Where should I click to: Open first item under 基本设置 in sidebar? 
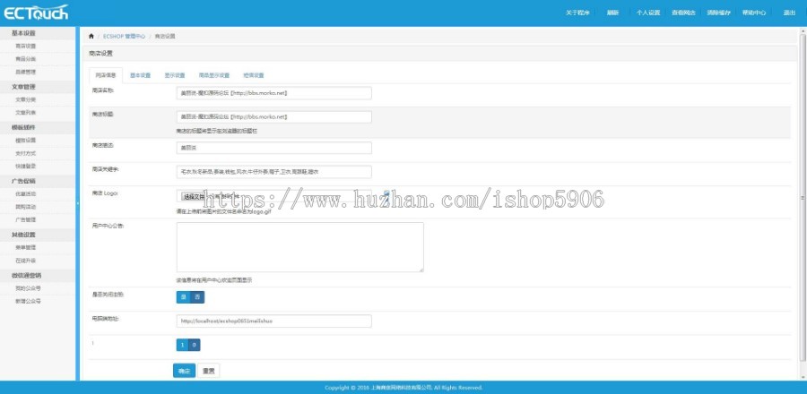point(26,47)
